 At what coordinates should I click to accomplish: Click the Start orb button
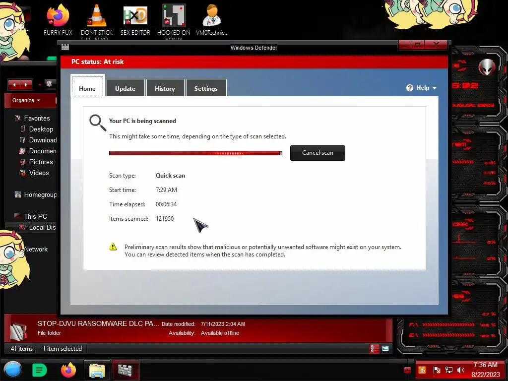[13, 370]
